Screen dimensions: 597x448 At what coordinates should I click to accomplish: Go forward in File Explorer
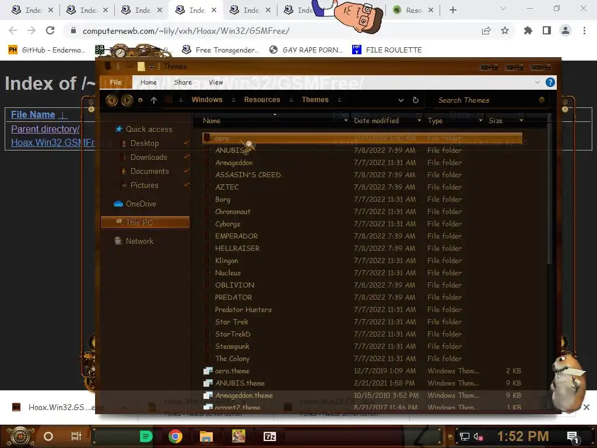tap(127, 100)
